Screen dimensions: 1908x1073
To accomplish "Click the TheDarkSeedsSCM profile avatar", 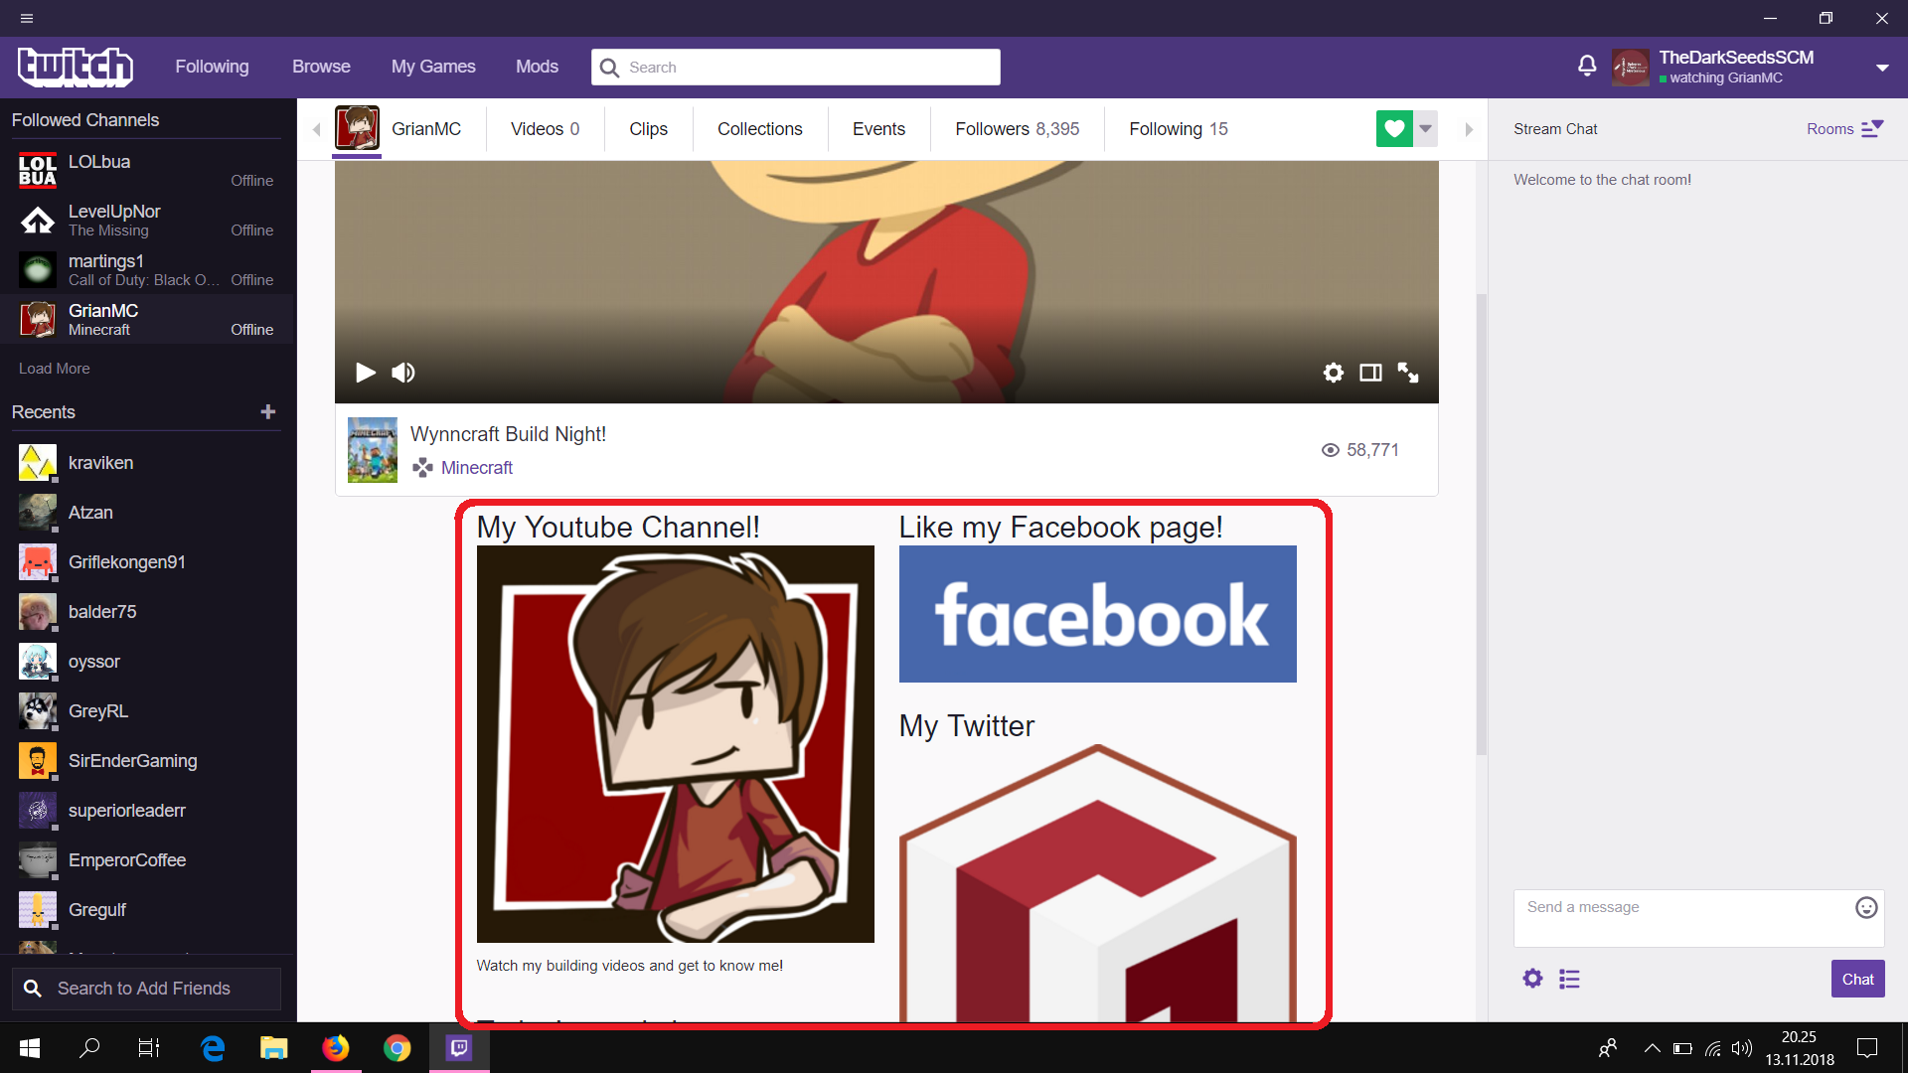I will tap(1630, 68).
